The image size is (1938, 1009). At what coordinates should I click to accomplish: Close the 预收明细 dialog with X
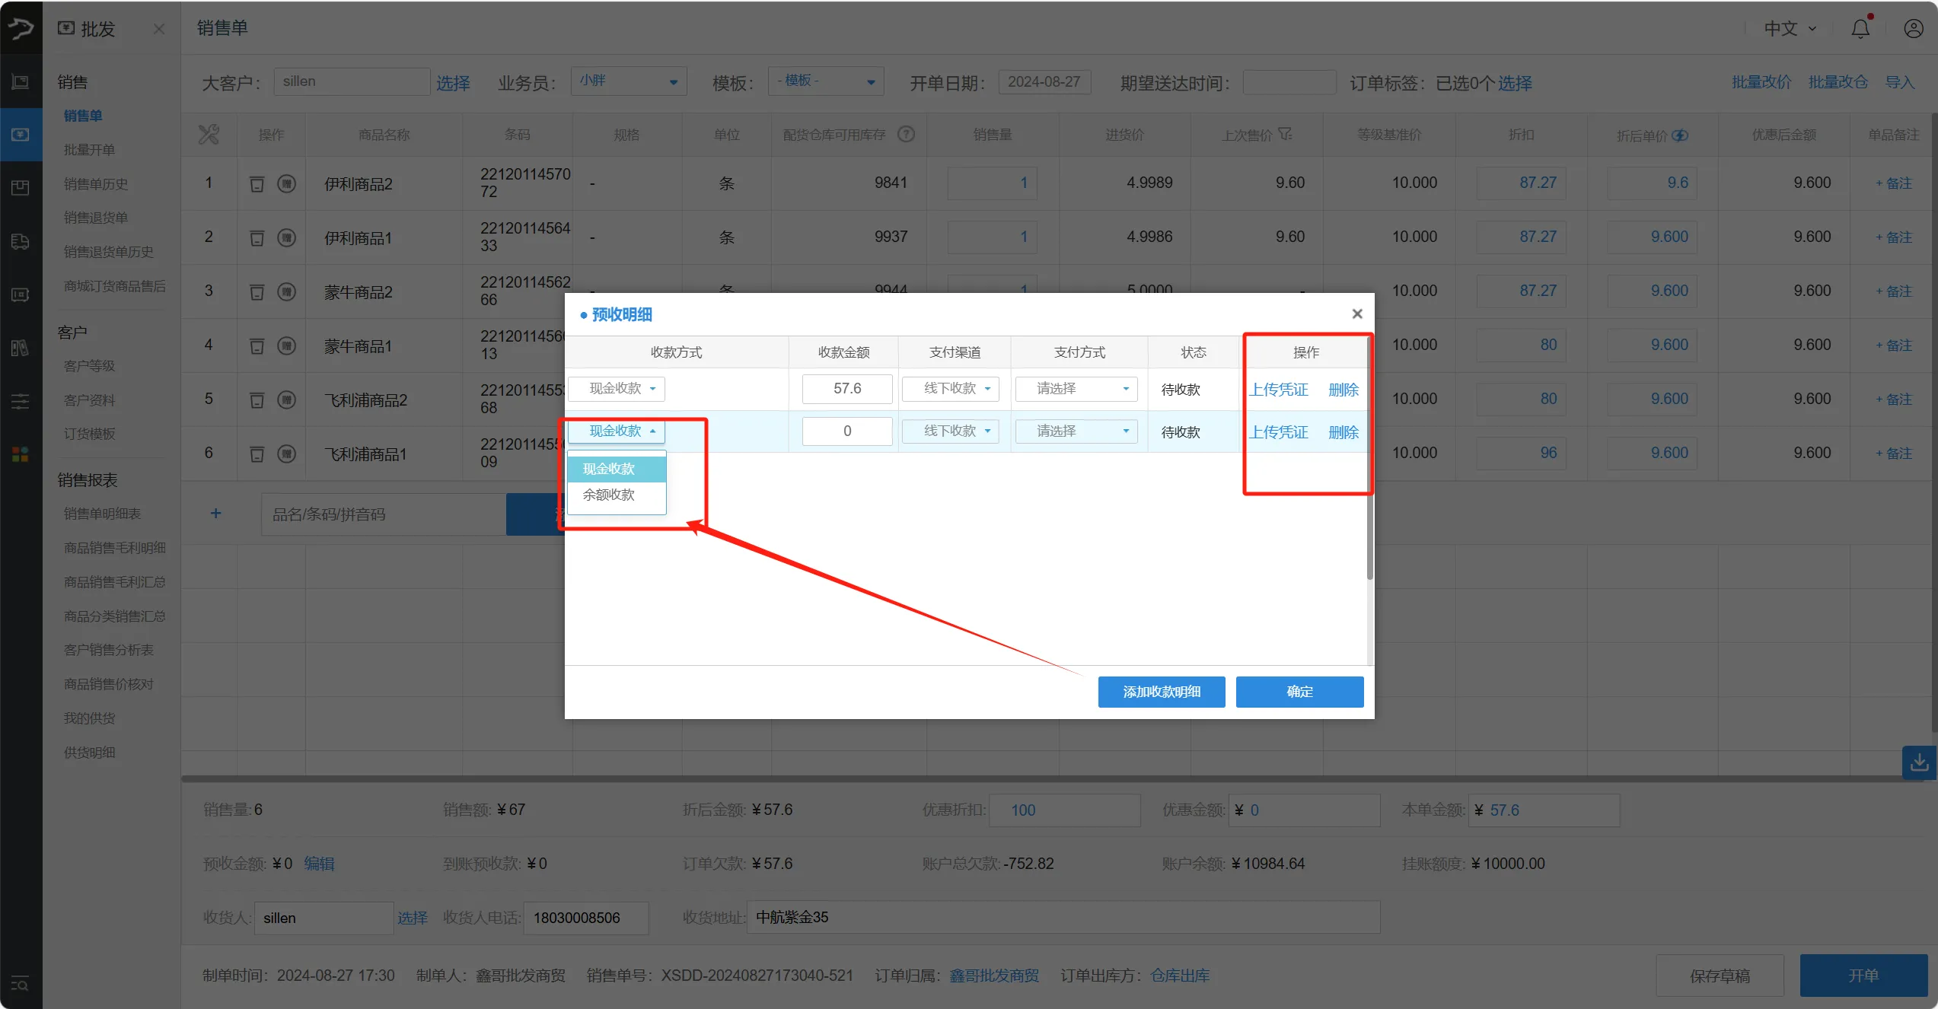click(1356, 314)
